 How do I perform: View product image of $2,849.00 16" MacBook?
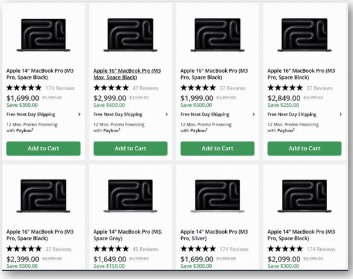[x=304, y=35]
